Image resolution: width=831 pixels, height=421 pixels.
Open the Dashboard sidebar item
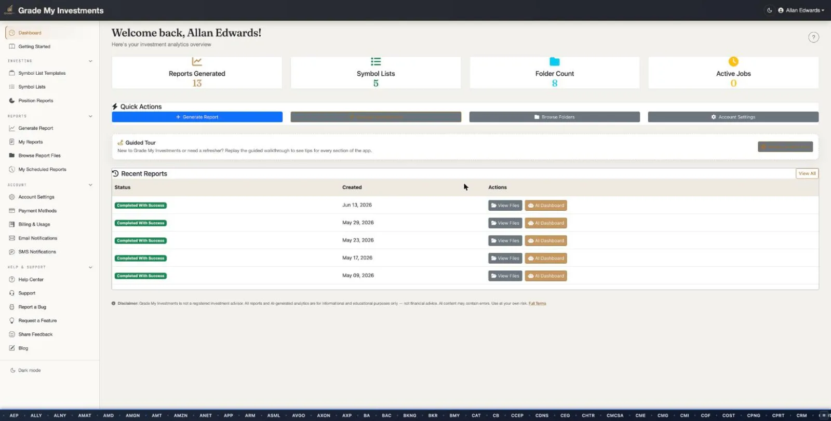pyautogui.click(x=51, y=33)
